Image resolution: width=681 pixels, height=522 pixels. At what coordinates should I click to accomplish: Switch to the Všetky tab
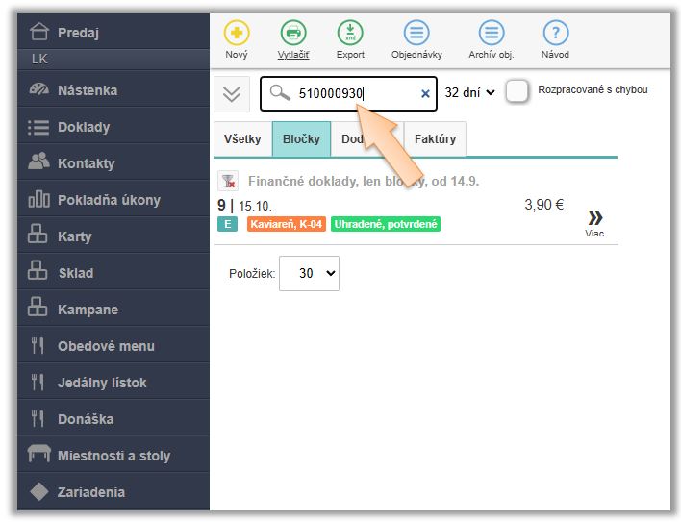point(242,139)
